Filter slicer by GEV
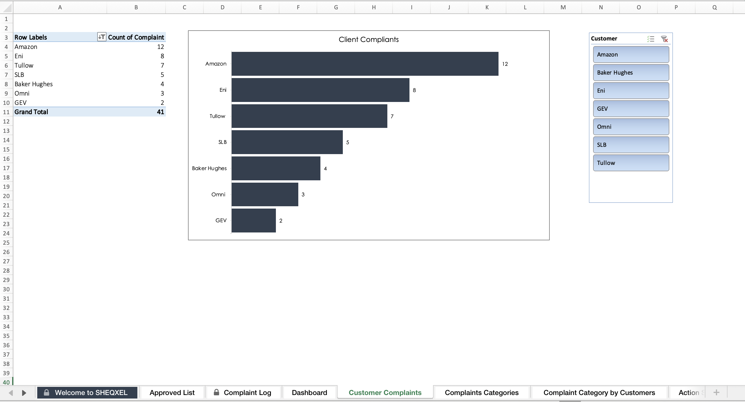745x402 pixels. [631, 109]
